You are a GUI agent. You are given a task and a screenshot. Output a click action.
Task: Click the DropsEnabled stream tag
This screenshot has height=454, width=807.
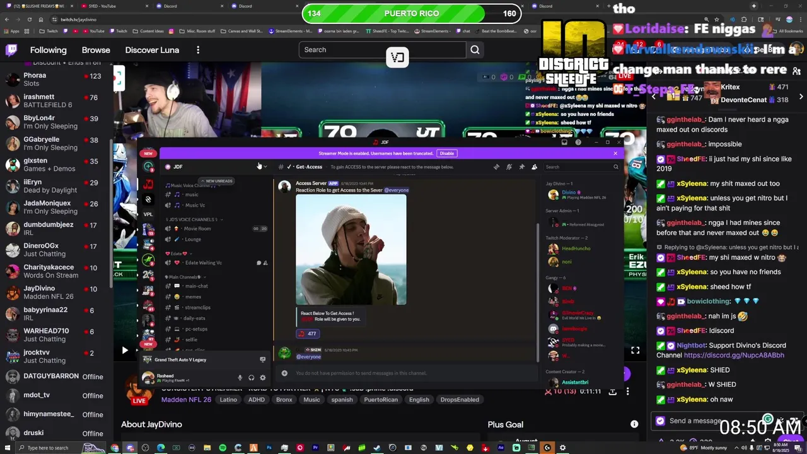pyautogui.click(x=460, y=400)
